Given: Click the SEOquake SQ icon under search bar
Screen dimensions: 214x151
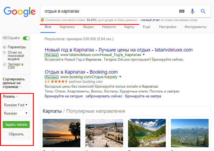Looking at the screenshot, I should pos(42,20).
